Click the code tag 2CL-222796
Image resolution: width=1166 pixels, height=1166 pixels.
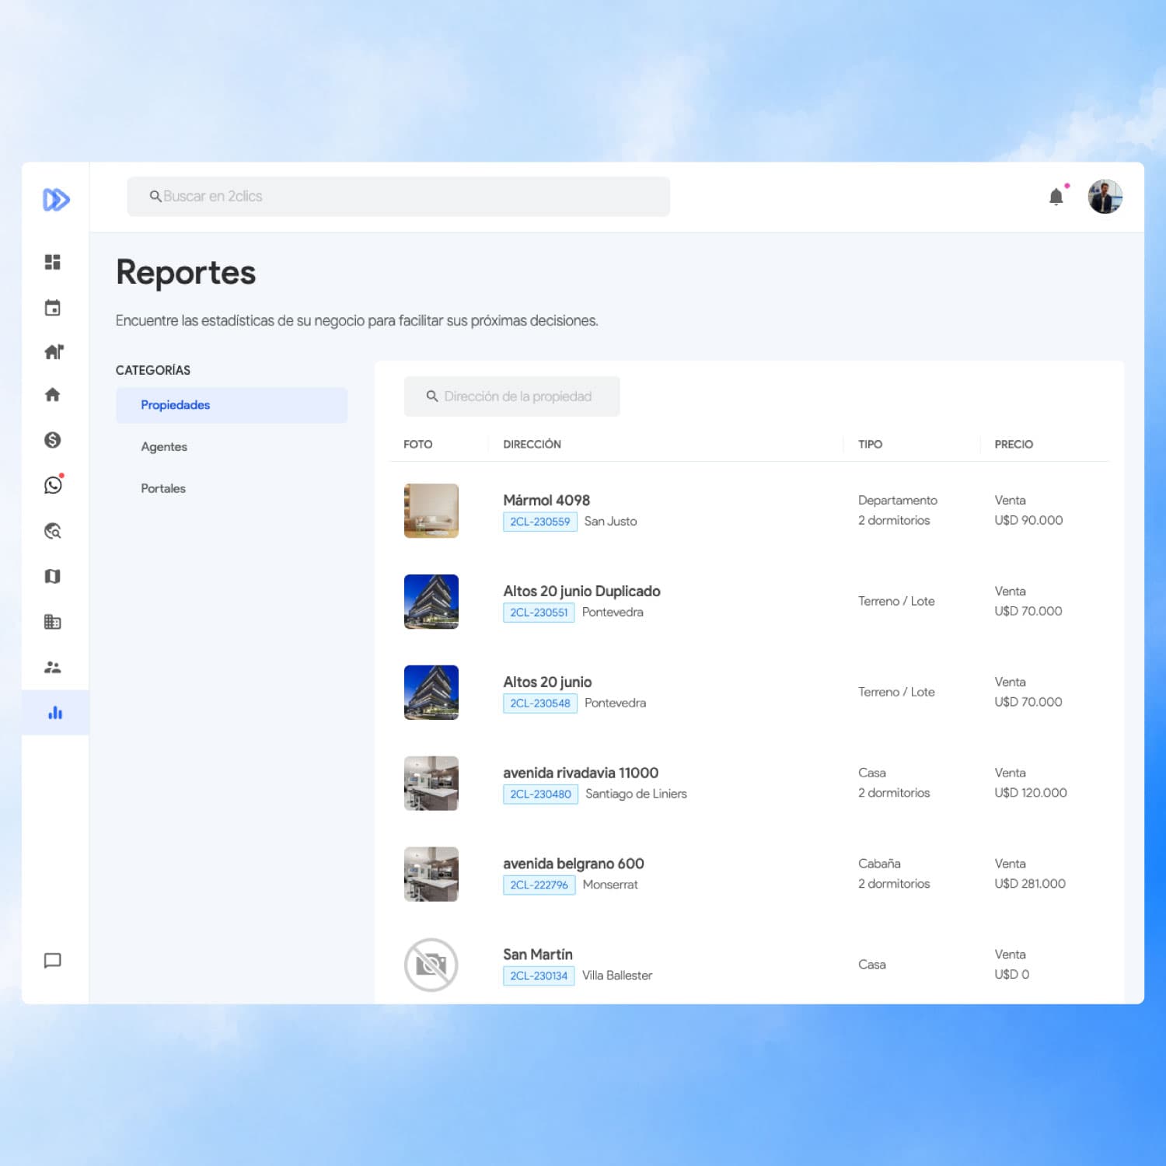(539, 885)
